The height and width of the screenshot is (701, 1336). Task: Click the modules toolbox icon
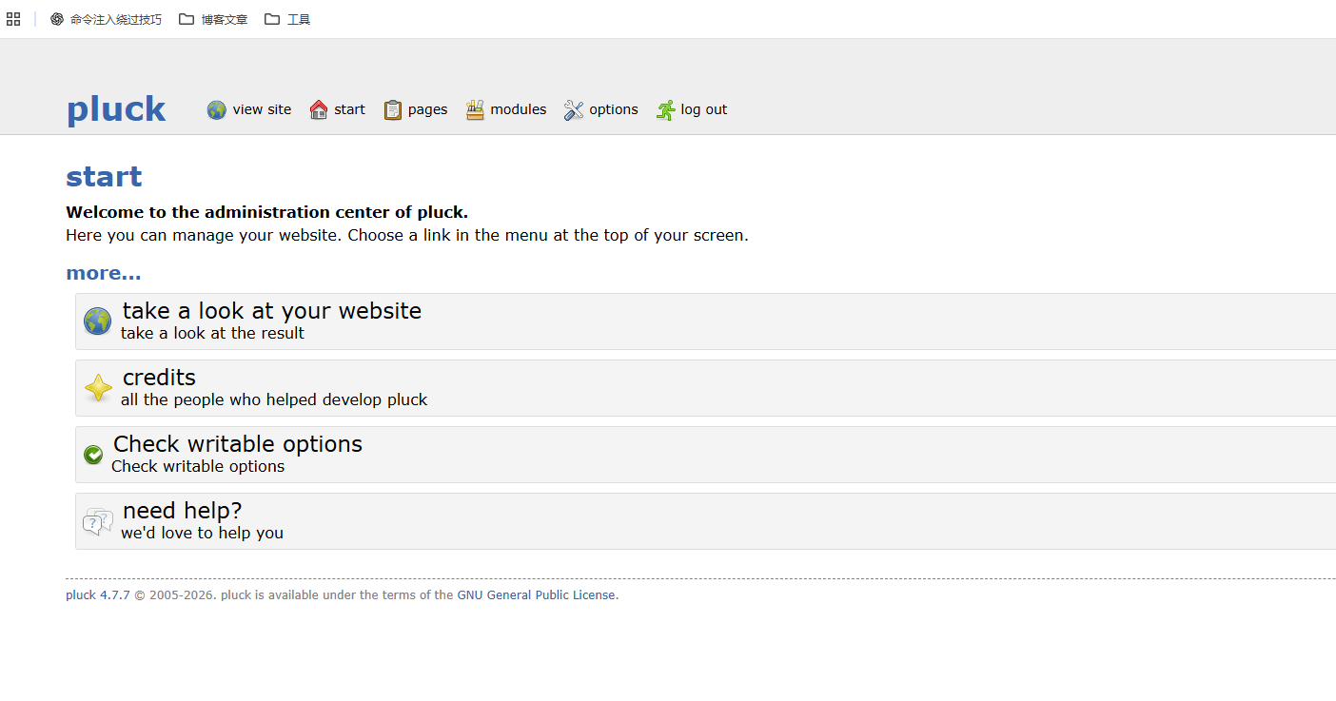click(475, 110)
